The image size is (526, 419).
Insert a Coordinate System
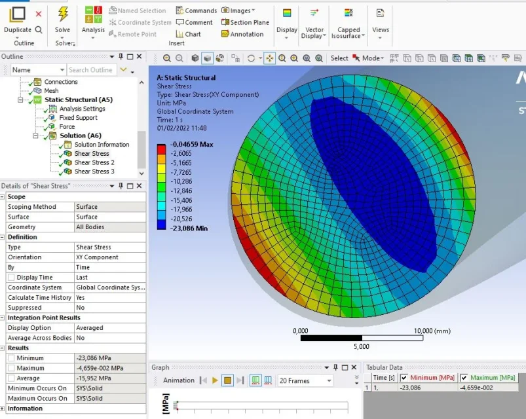pos(140,22)
